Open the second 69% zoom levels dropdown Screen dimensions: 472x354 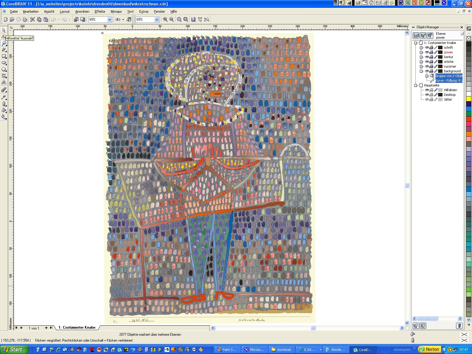[157, 19]
